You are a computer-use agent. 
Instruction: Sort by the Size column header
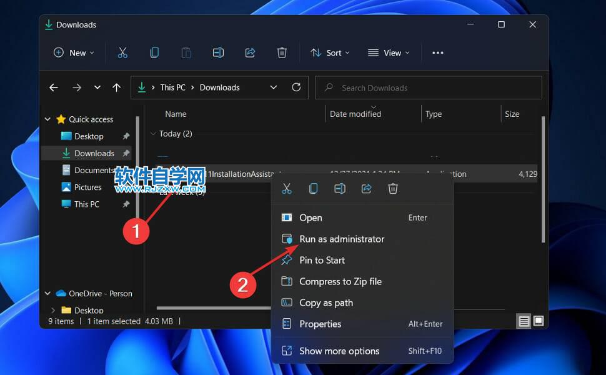[512, 114]
